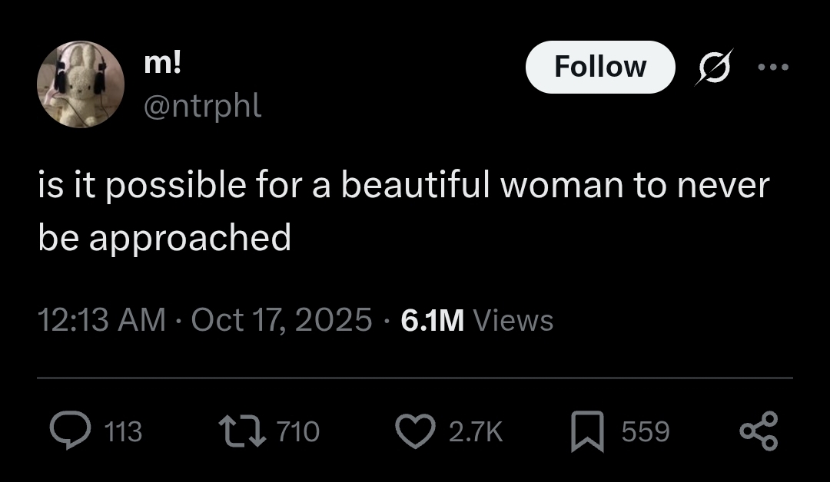Click the 559 bookmarks count
830x482 pixels.
(646, 432)
